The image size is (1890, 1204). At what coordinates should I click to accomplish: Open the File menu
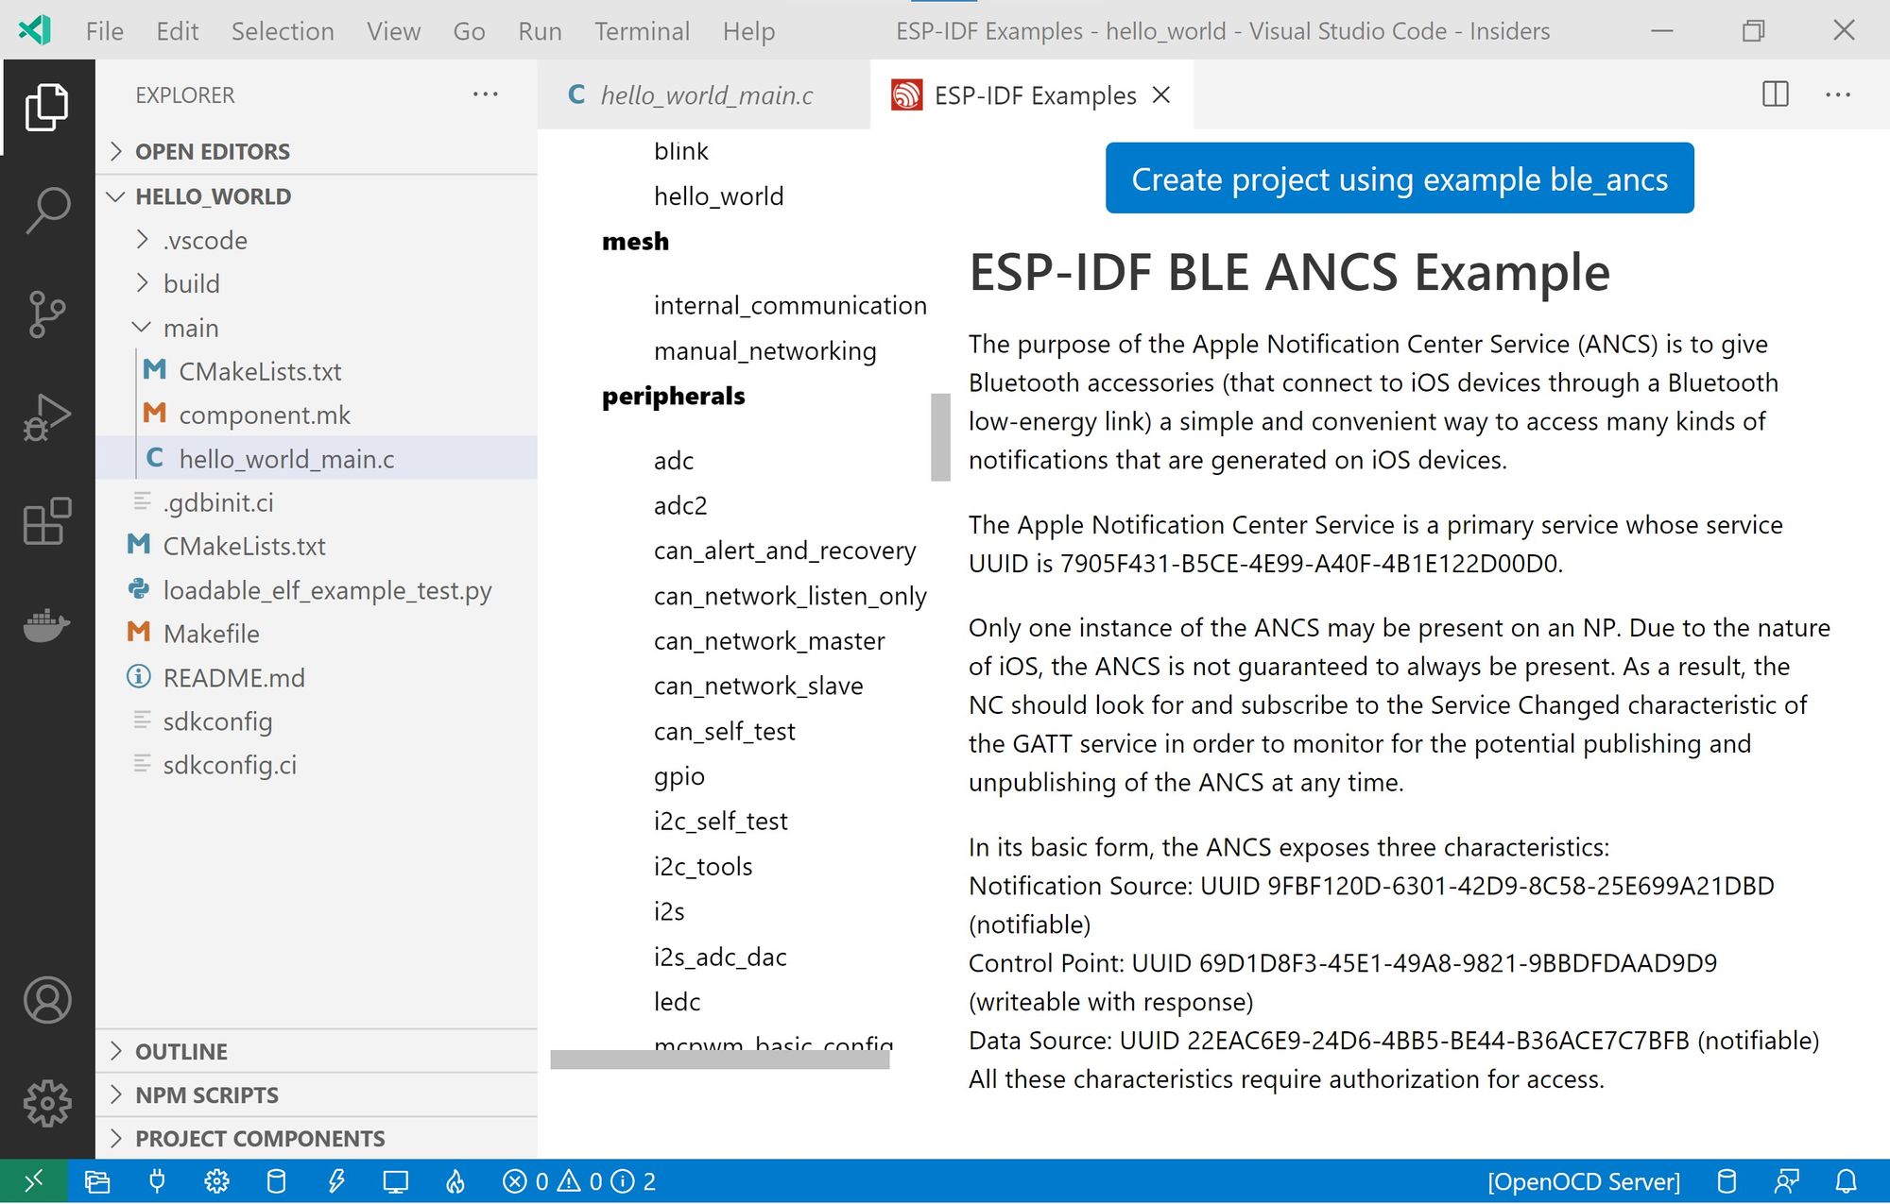click(104, 31)
